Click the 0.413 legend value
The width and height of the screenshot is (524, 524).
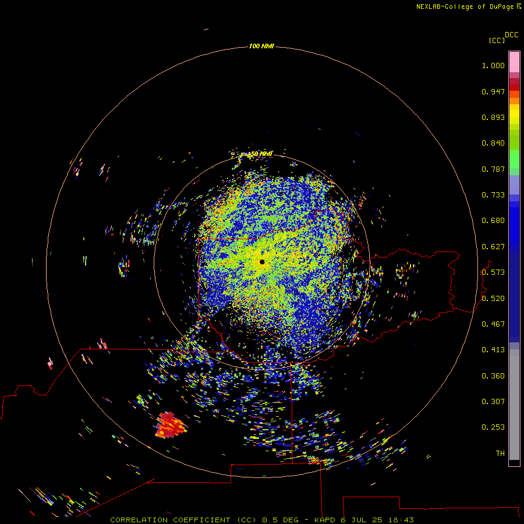pos(493,350)
